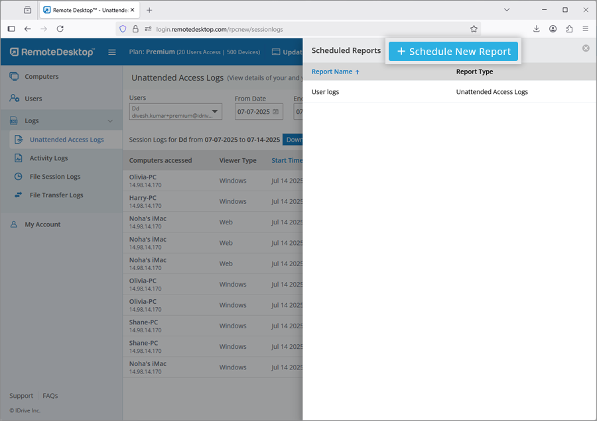Close the Scheduled Reports panel
The image size is (597, 421).
[x=586, y=48]
